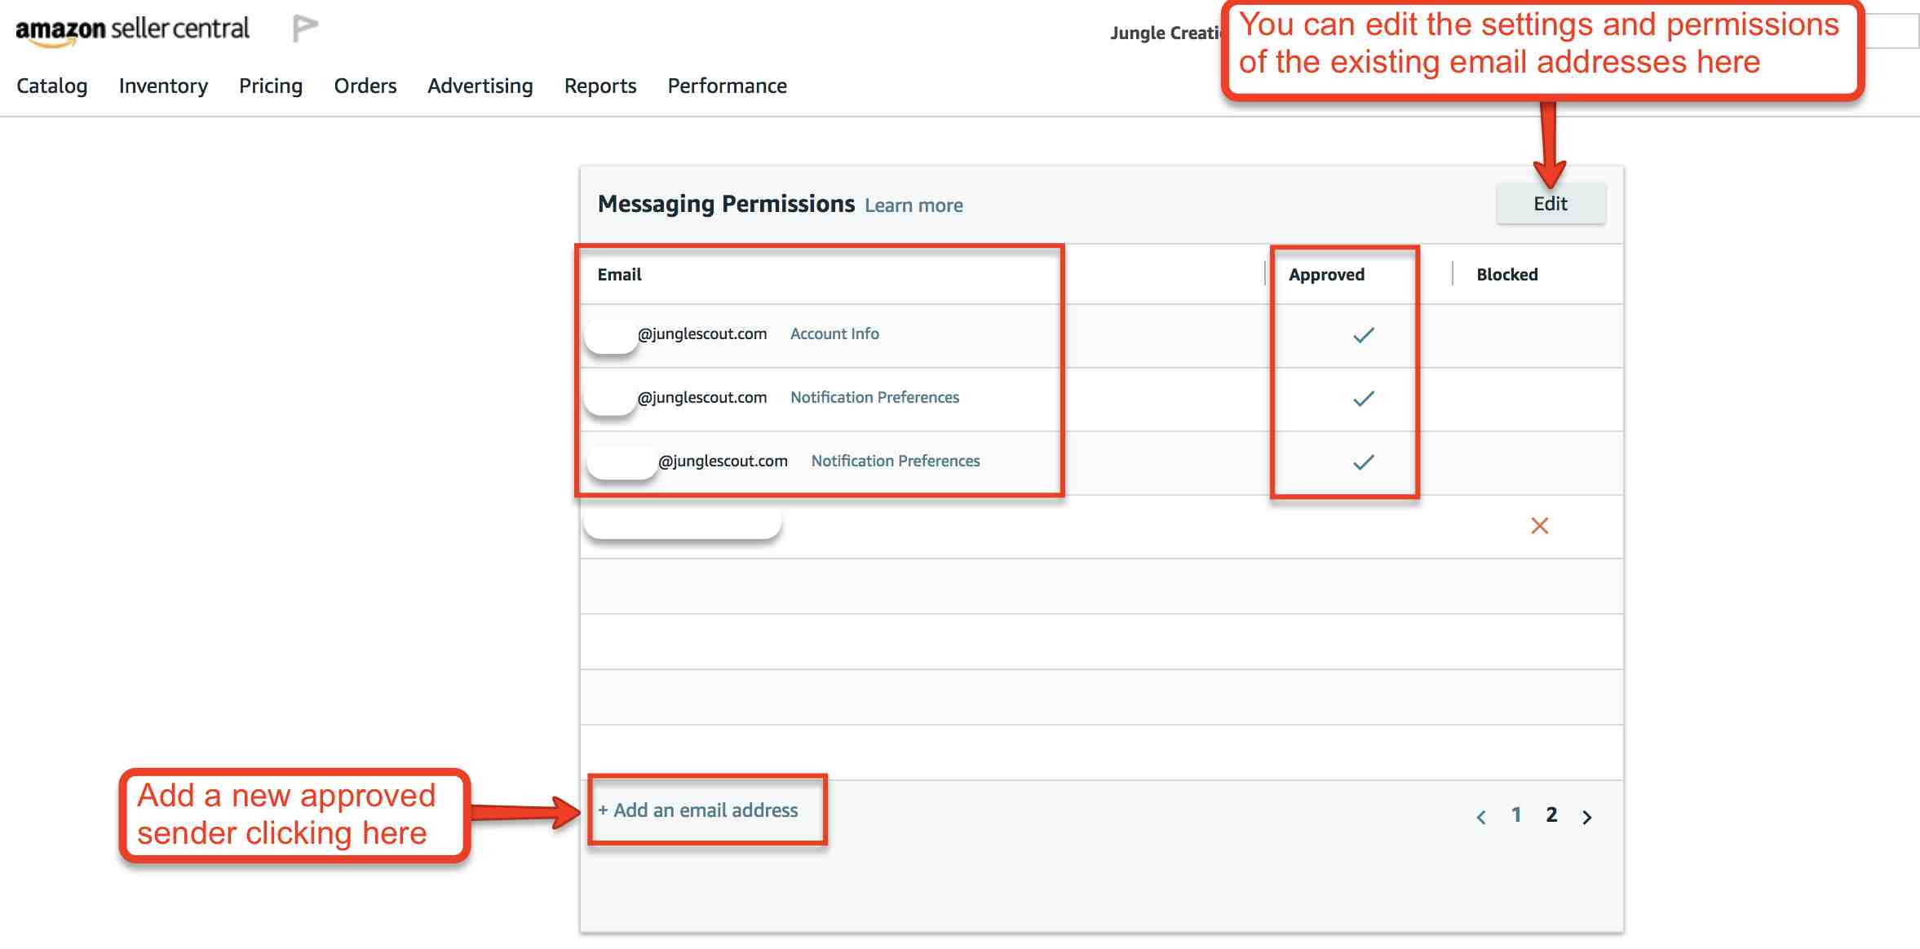Open the Inventory menu
The height and width of the screenshot is (949, 1920).
[163, 86]
